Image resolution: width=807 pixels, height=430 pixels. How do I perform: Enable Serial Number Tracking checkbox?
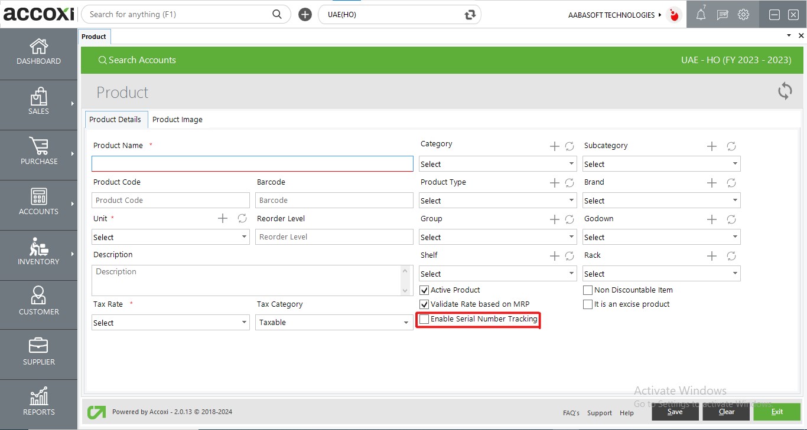[424, 319]
